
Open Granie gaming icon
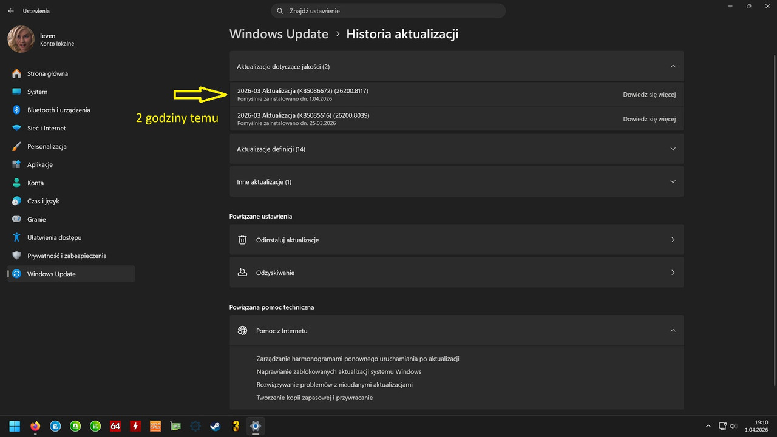(x=16, y=219)
